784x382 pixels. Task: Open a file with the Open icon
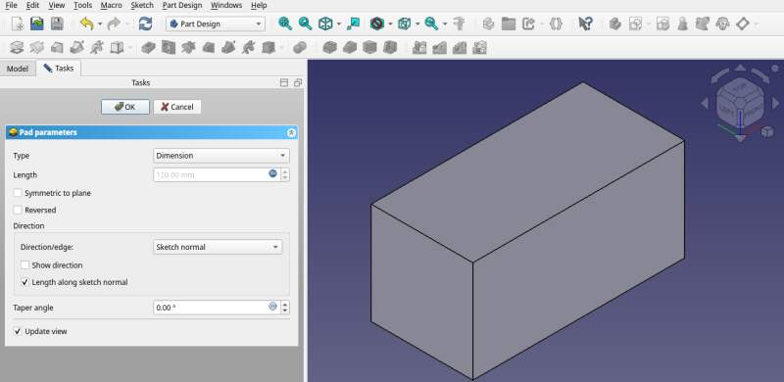[37, 24]
